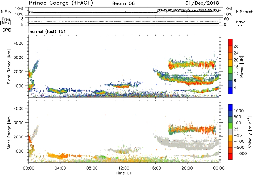Click the 'CPID' row label
Viewport: 253px width, 175px height.
(x=7, y=30)
